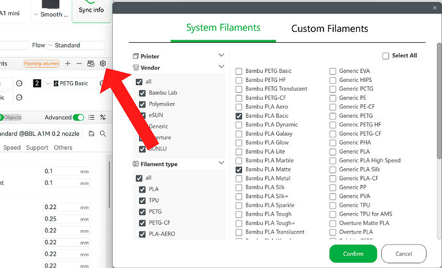Image resolution: width=442 pixels, height=268 pixels.
Task: Turn off the Advanced toggle
Action: [x=78, y=118]
